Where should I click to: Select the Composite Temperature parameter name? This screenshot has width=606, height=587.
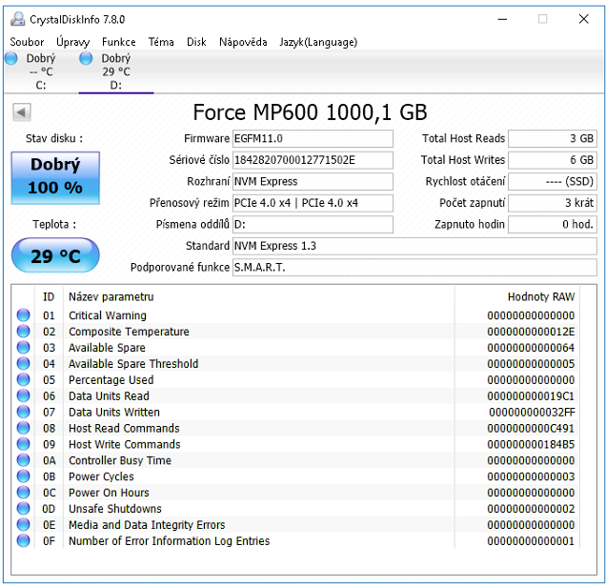pyautogui.click(x=129, y=332)
